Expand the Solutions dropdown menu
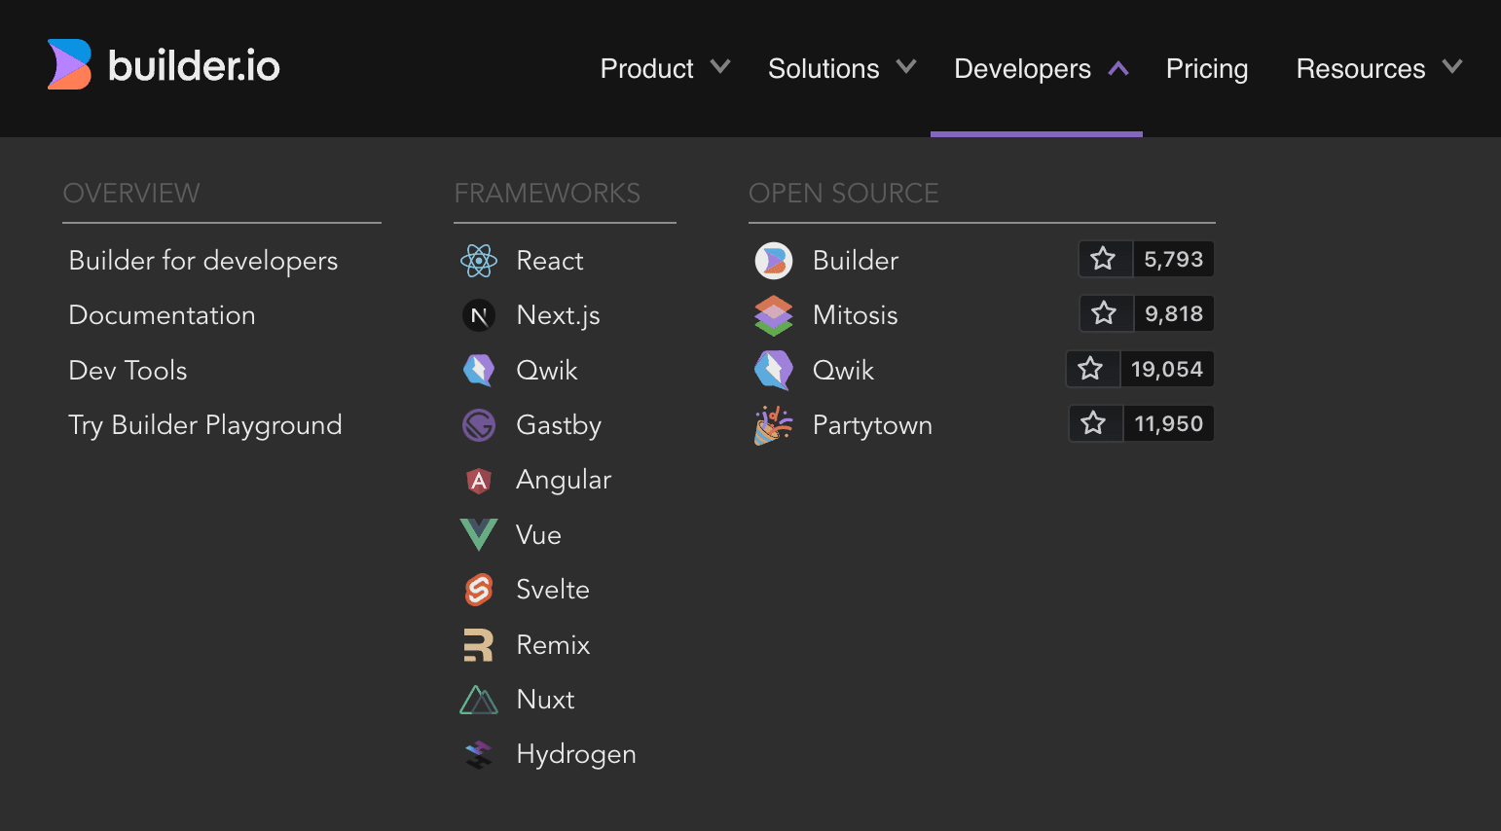This screenshot has width=1501, height=831. (841, 68)
